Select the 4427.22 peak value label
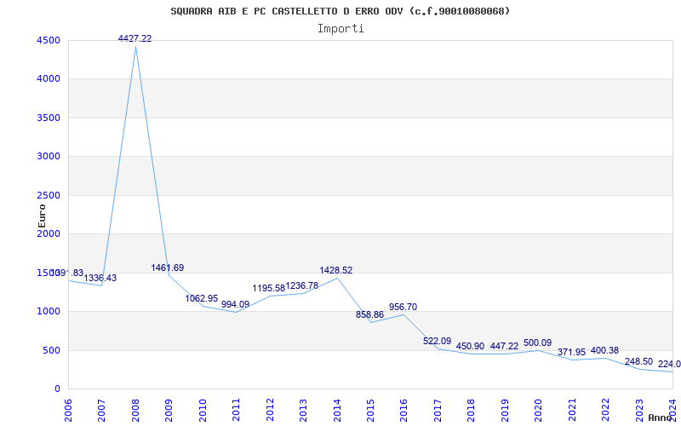 (x=135, y=38)
